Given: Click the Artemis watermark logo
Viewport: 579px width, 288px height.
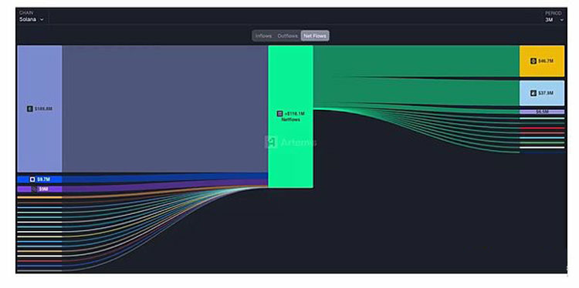Looking at the screenshot, I should pos(271,142).
